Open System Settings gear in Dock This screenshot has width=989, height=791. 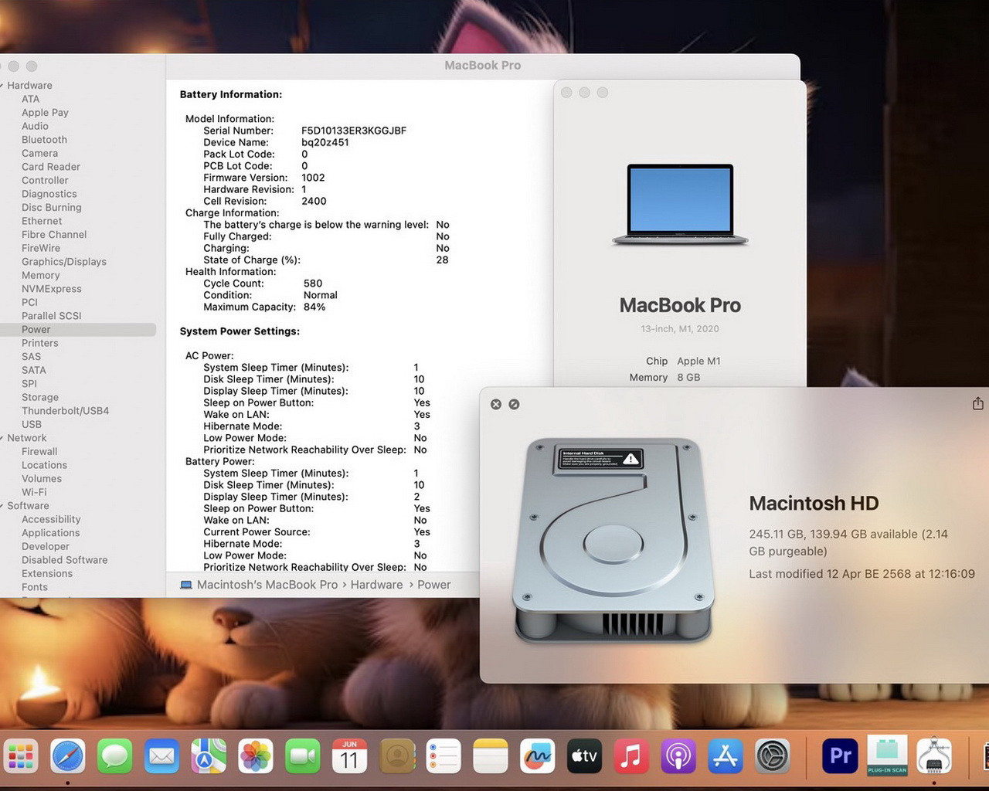tap(773, 755)
